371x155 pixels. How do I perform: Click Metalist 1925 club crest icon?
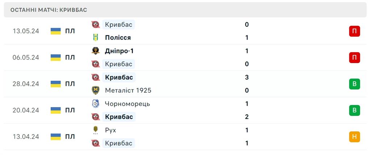click(x=96, y=90)
